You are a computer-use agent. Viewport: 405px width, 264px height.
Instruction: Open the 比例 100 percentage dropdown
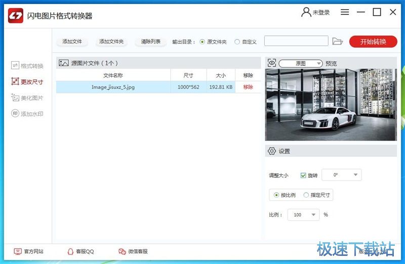point(303,215)
